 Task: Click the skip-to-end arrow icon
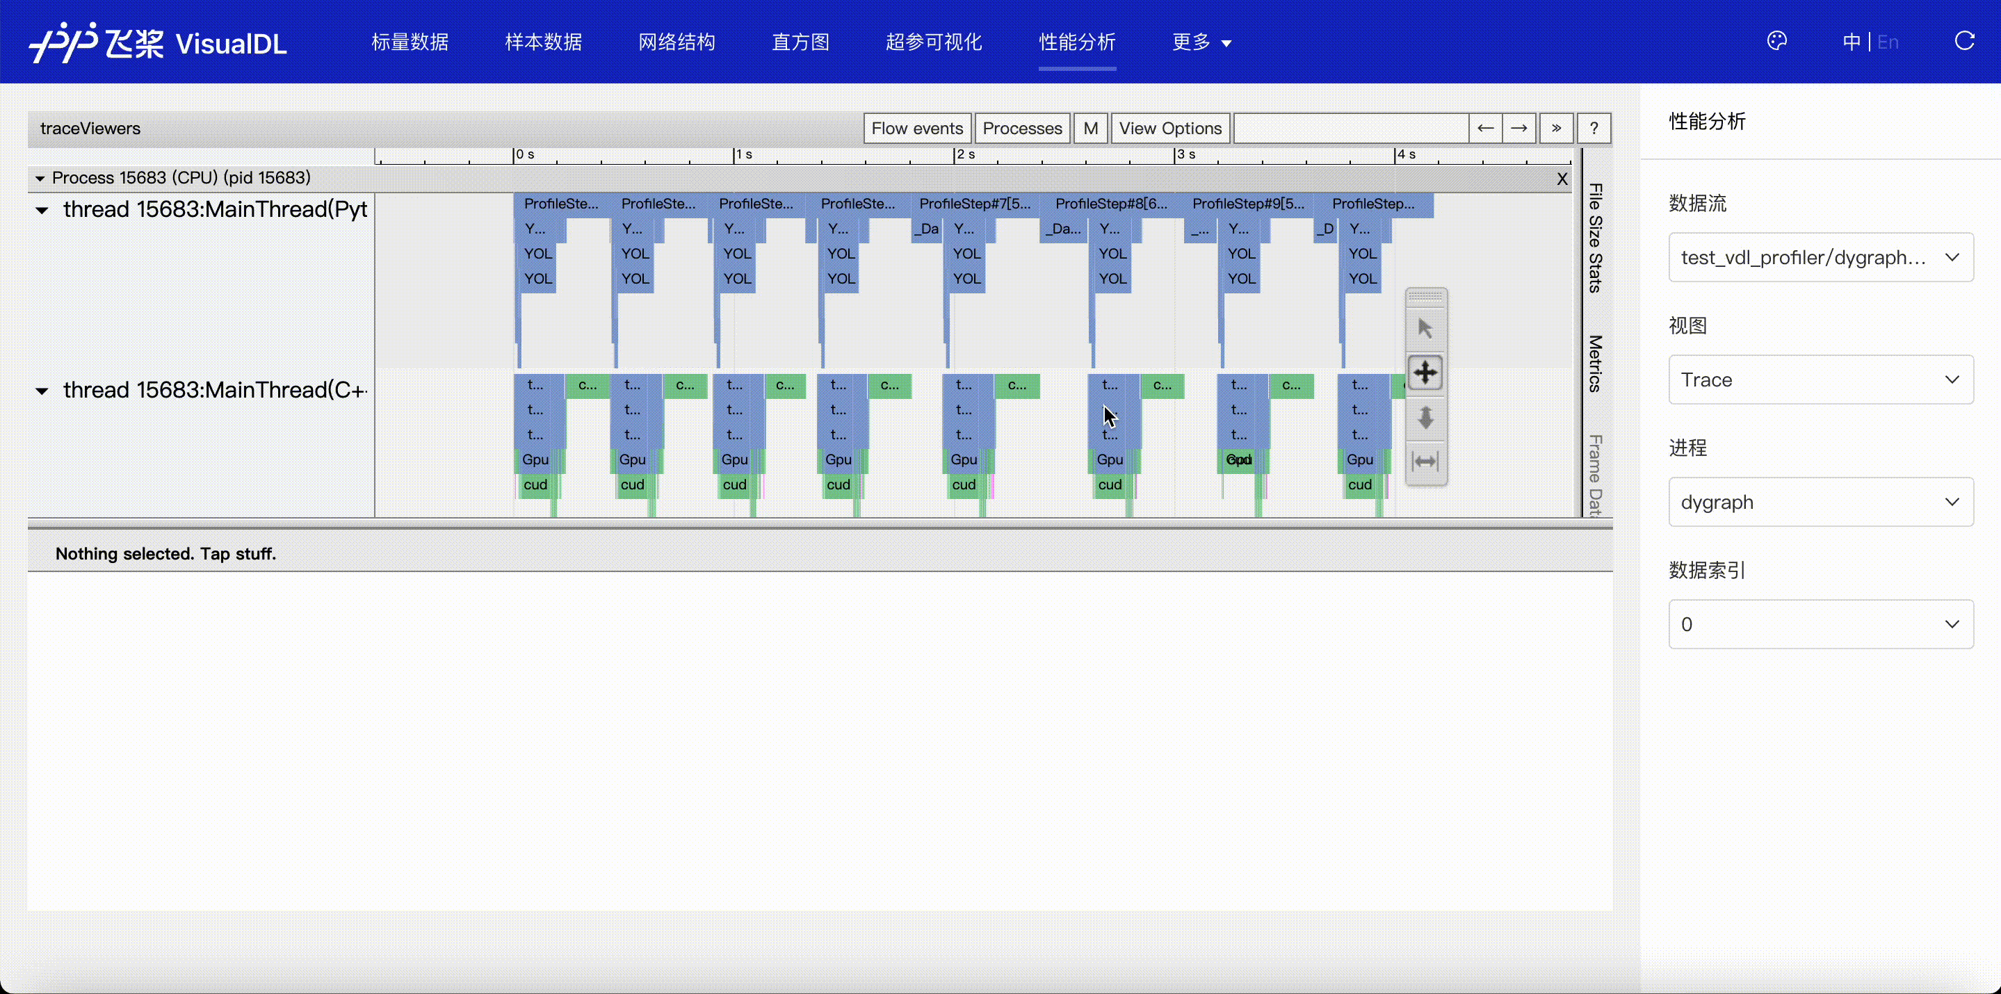(1557, 128)
